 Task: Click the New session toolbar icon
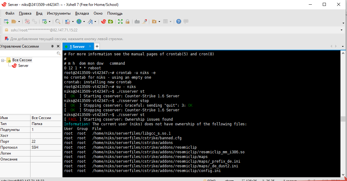6,21
